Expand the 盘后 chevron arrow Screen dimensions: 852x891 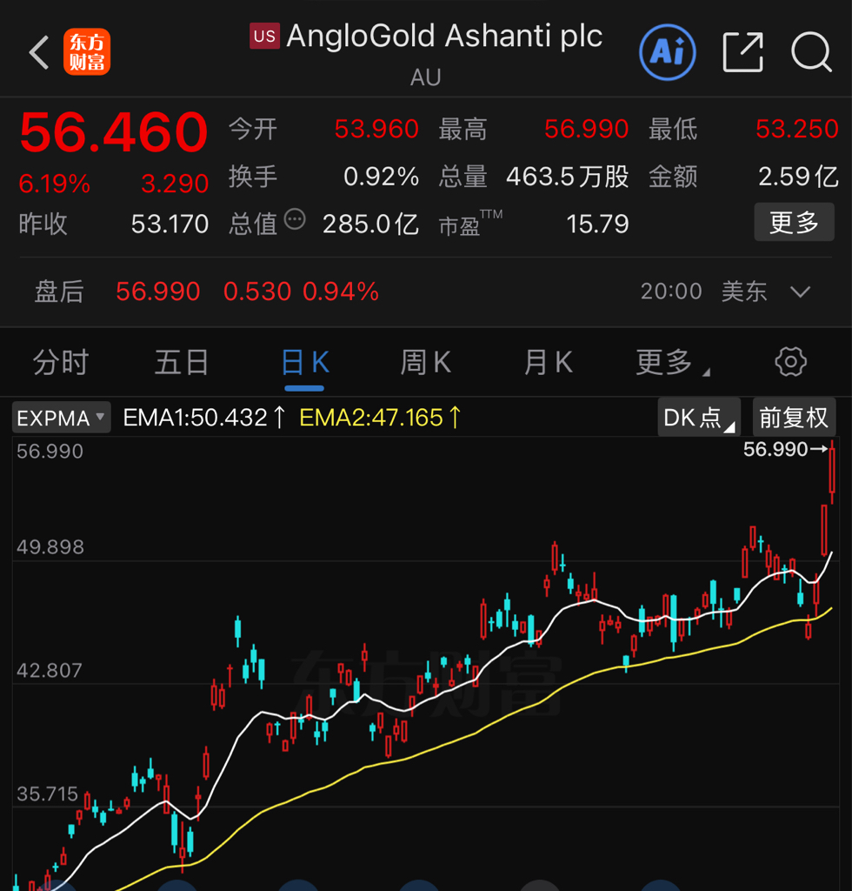click(x=801, y=292)
